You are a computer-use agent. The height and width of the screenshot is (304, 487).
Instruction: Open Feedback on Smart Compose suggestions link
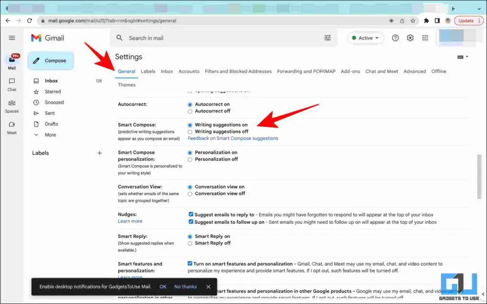233,138
